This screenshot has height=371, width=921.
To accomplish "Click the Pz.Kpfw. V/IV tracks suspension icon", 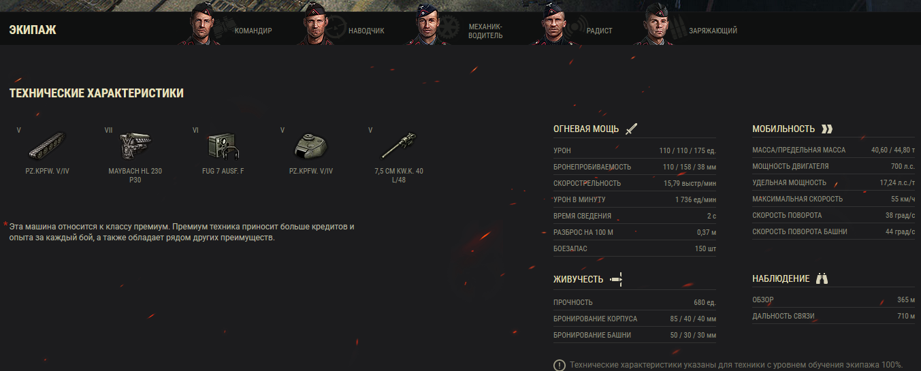I will click(x=47, y=144).
